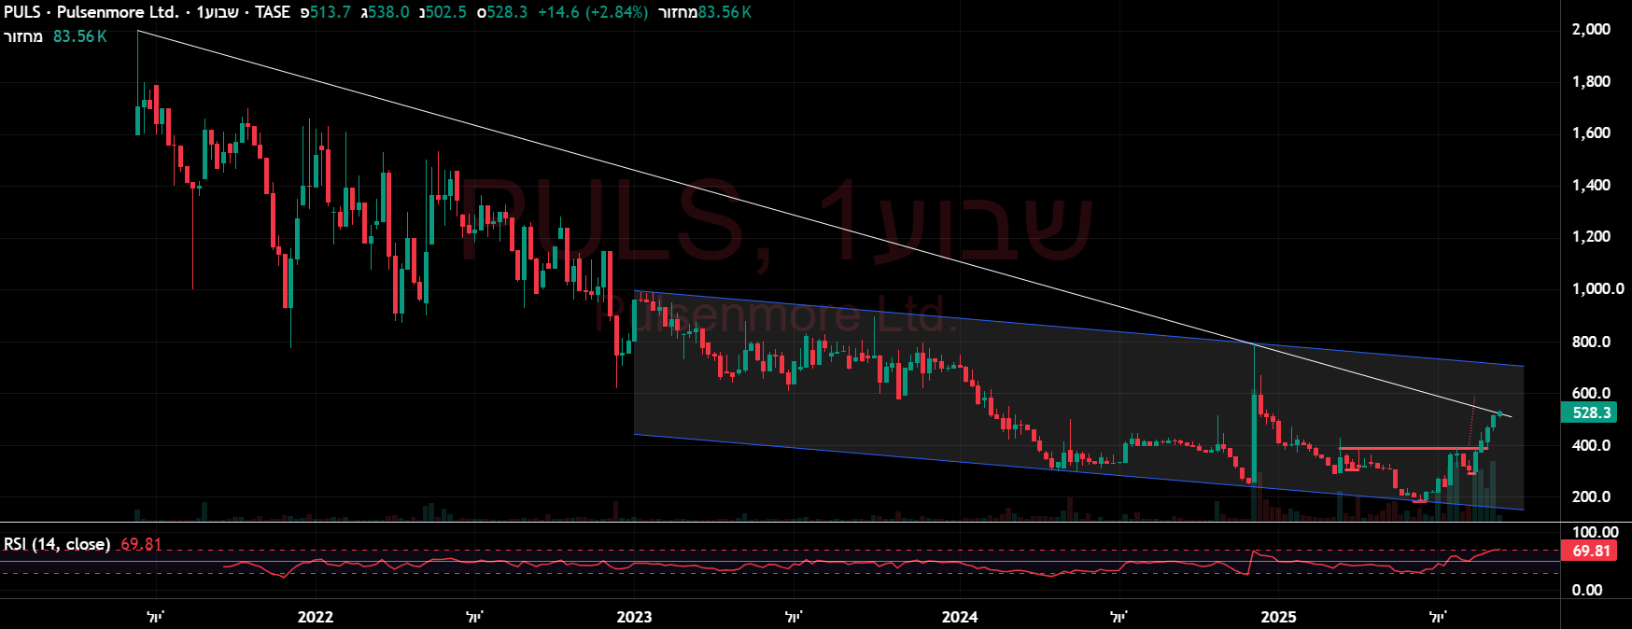
Task: Select the 1שבוע interval label in header
Action: tap(219, 12)
